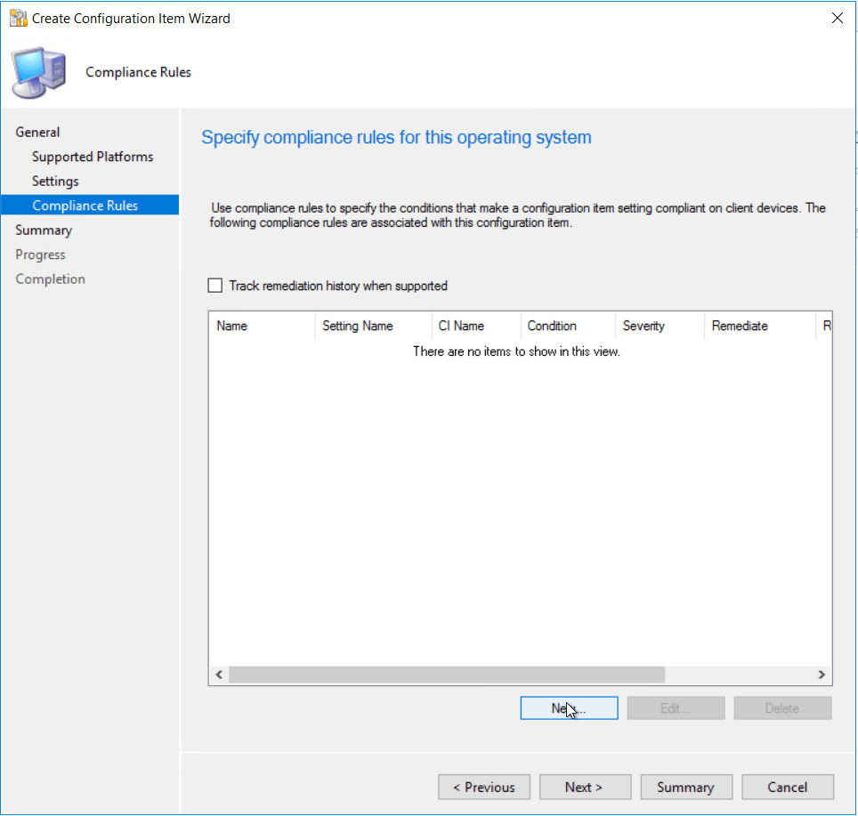Click the computer icon in header
The image size is (858, 816).
pos(38,73)
